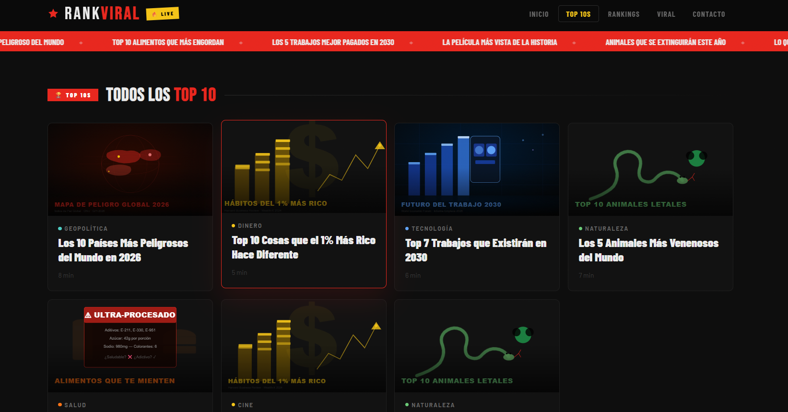Open the ULTRA-PROCESADO food label thumbnail

coord(130,346)
